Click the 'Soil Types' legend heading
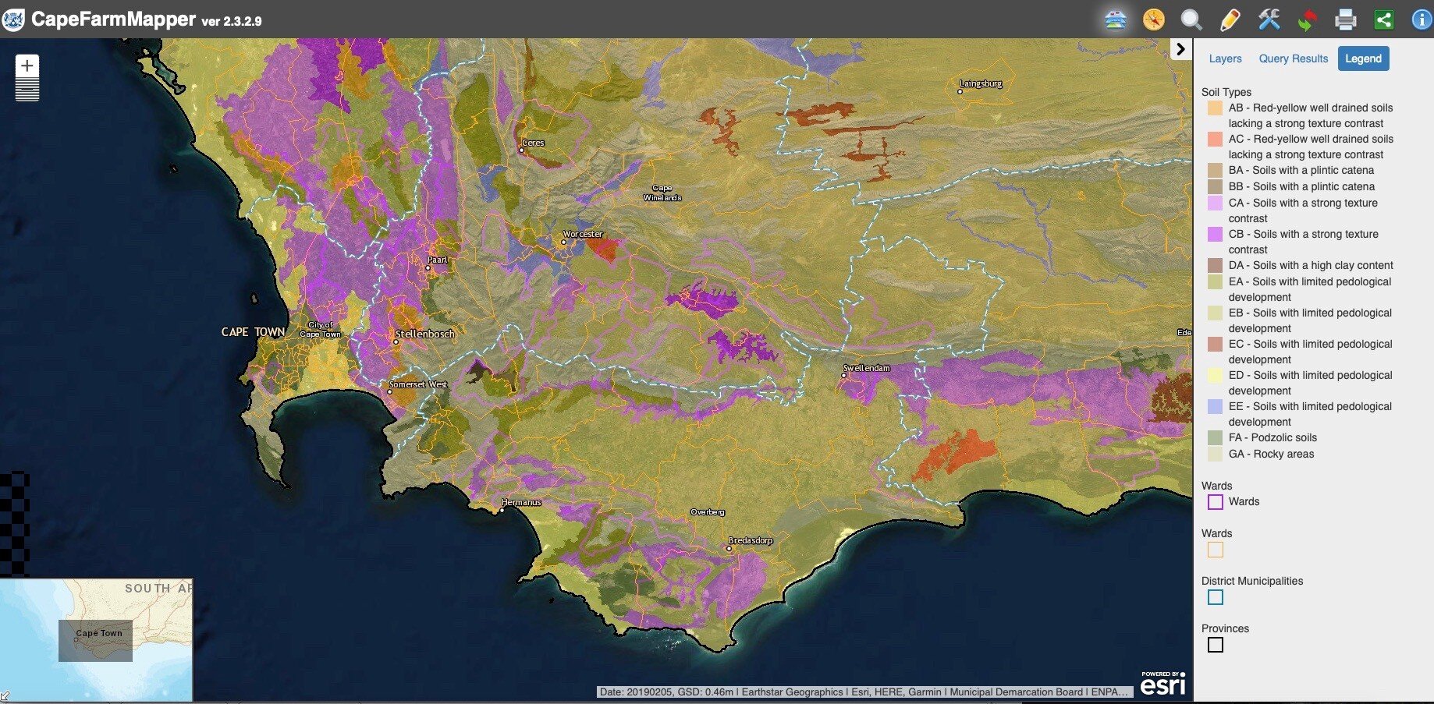Viewport: 1434px width, 704px height. point(1226,92)
